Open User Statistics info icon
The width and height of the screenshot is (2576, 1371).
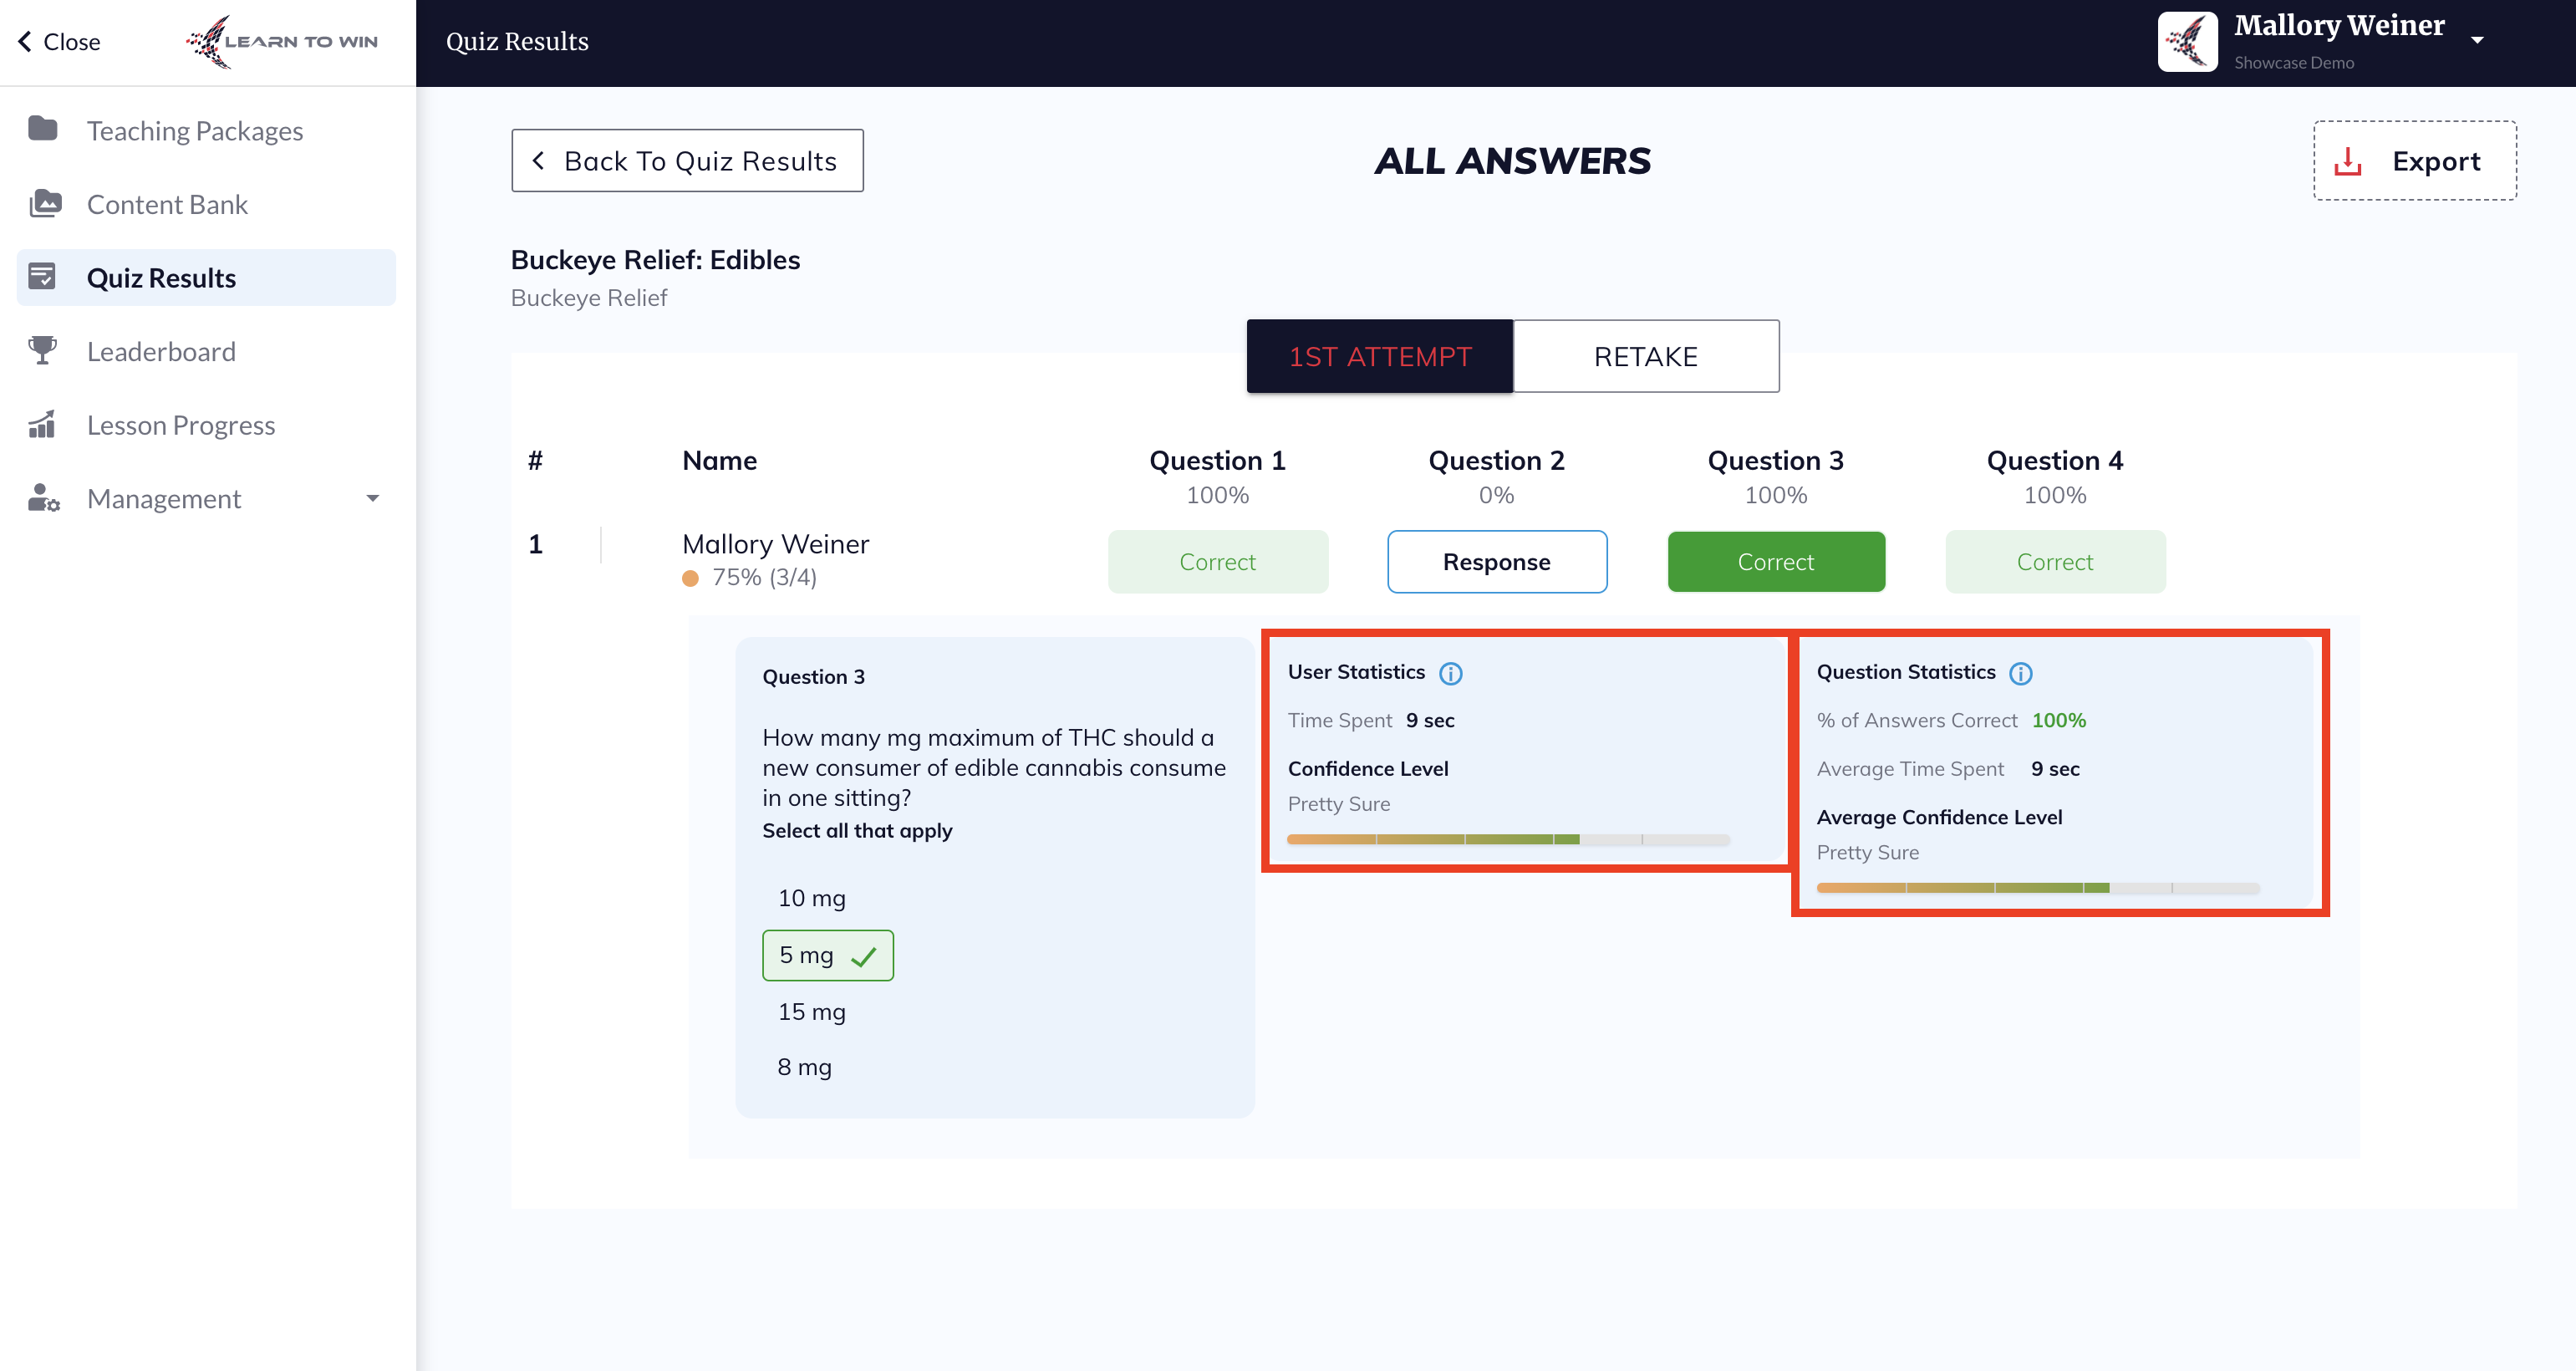(1450, 673)
